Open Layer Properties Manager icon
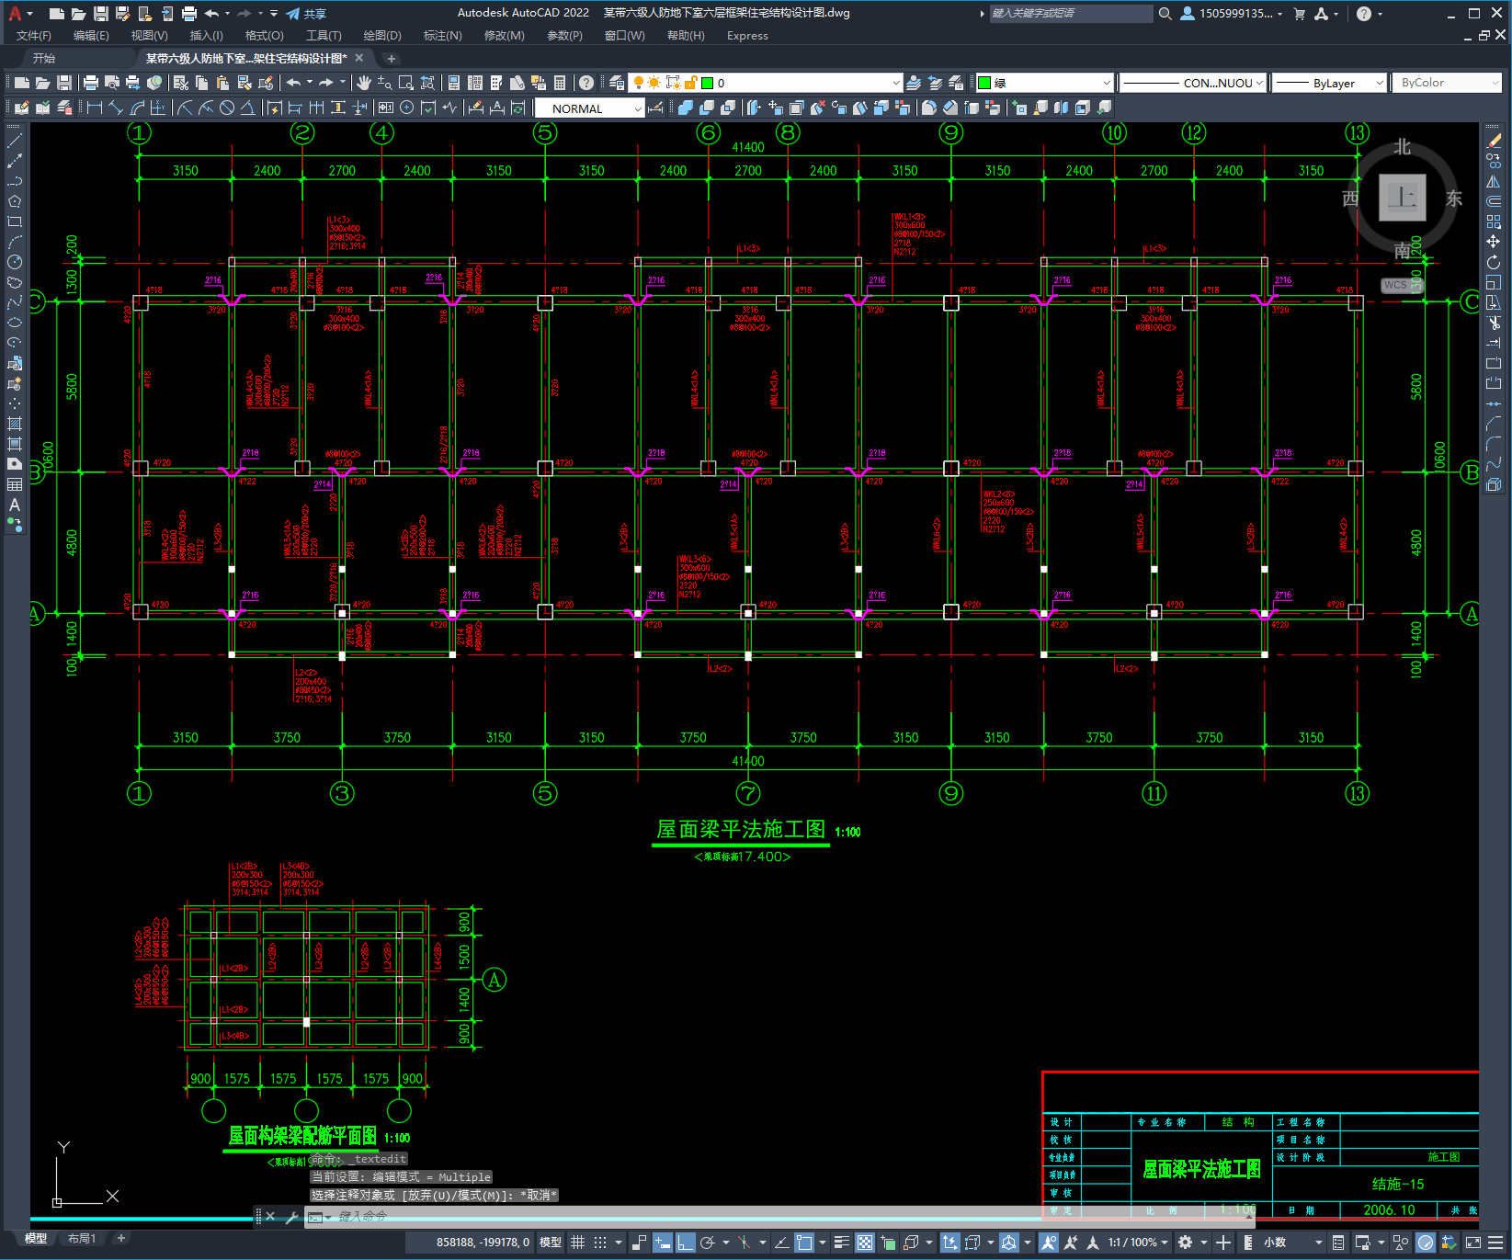This screenshot has height=1260, width=1512. pyautogui.click(x=617, y=83)
